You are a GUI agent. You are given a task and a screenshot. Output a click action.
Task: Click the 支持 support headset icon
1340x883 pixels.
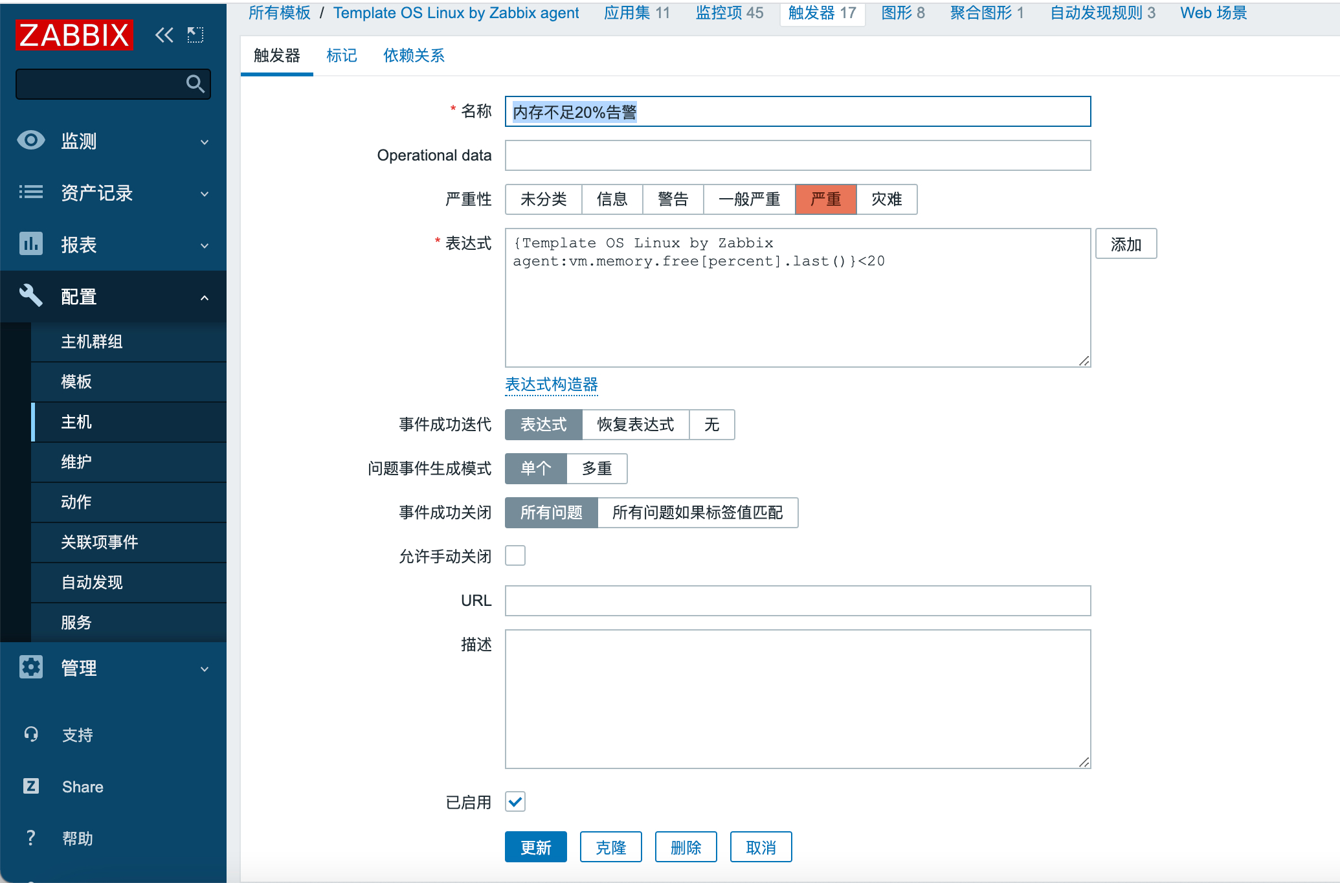30,734
